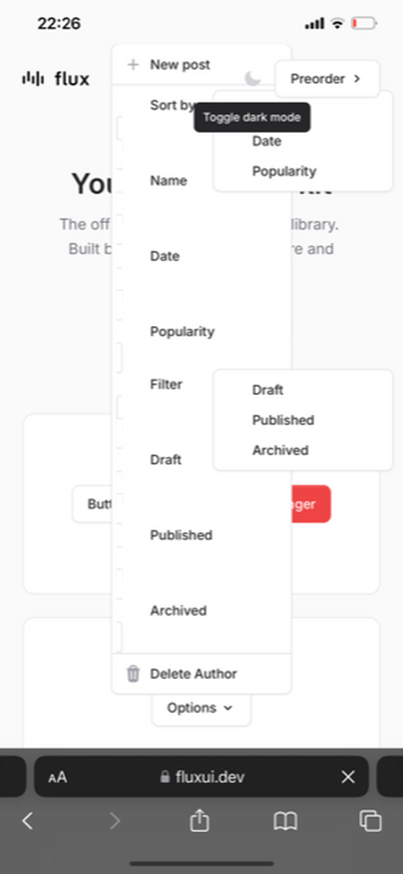This screenshot has width=403, height=874.
Task: Choose New post menu item
Action: click(x=201, y=65)
